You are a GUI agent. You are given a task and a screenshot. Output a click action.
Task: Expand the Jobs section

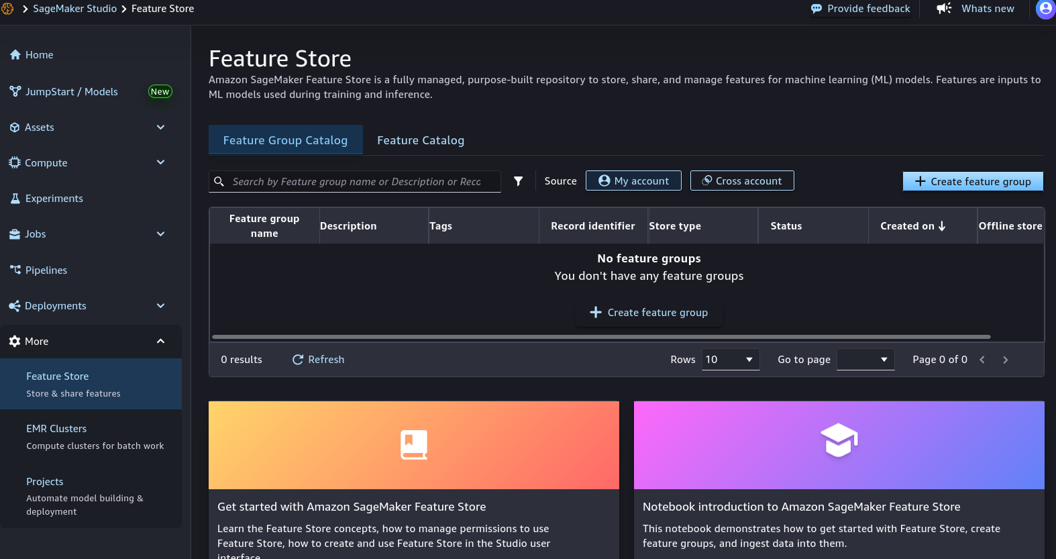point(160,234)
